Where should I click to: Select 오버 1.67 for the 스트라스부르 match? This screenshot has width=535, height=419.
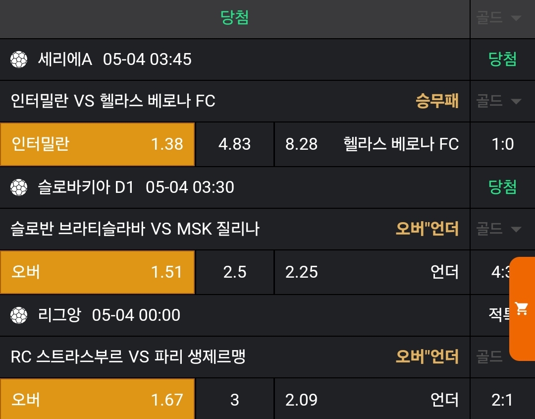[98, 400]
